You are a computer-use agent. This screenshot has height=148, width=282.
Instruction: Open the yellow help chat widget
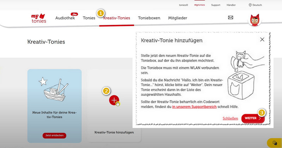[274, 142]
